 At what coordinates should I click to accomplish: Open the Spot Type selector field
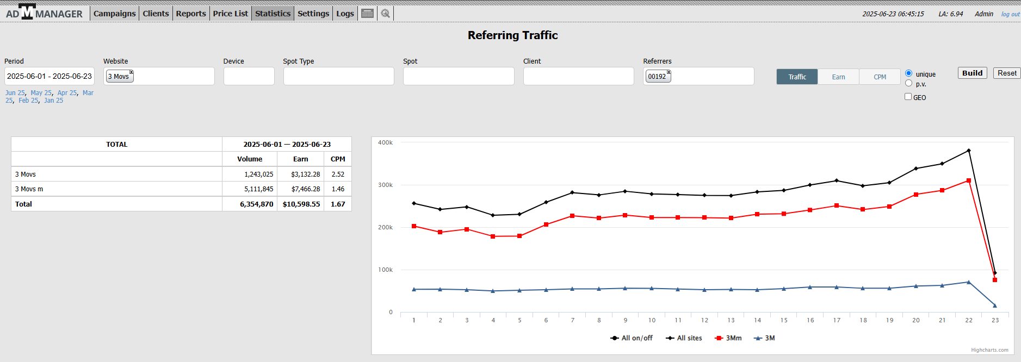pos(338,76)
